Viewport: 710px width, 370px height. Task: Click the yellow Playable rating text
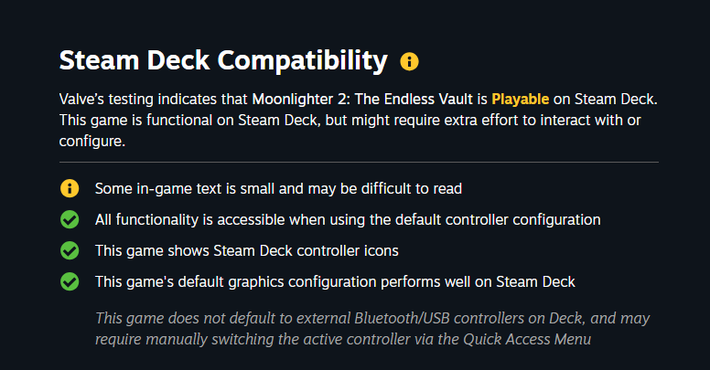pyautogui.click(x=520, y=98)
